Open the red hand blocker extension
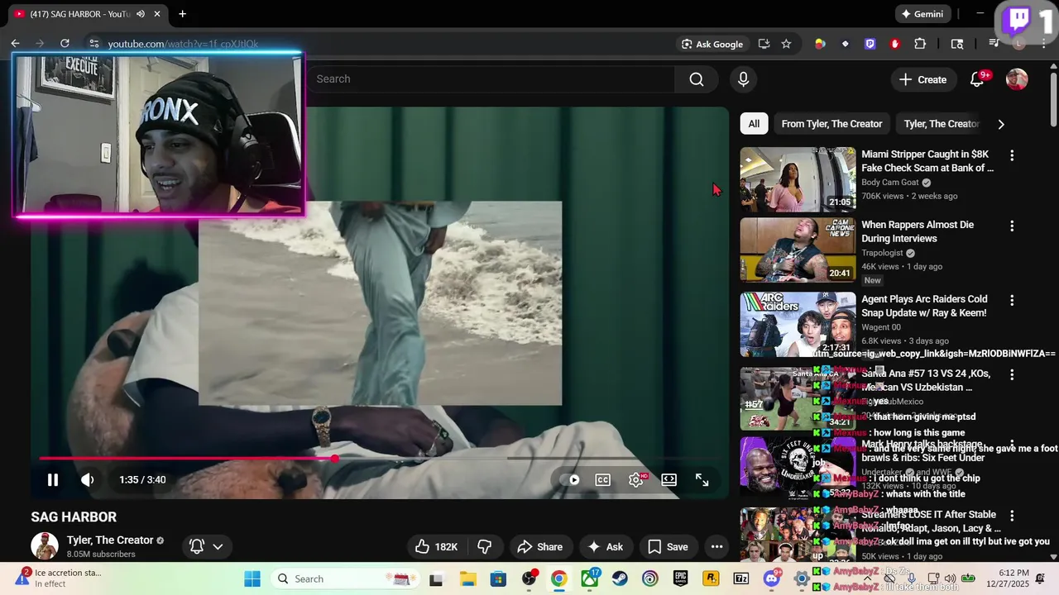This screenshot has width=1059, height=595. pos(894,44)
